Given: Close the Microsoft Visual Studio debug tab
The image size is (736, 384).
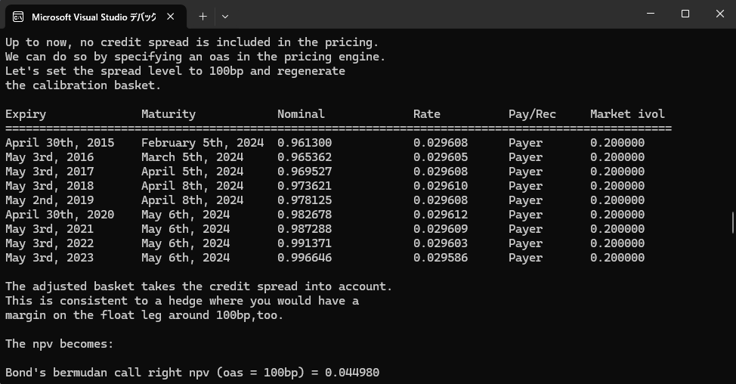Looking at the screenshot, I should pos(170,17).
